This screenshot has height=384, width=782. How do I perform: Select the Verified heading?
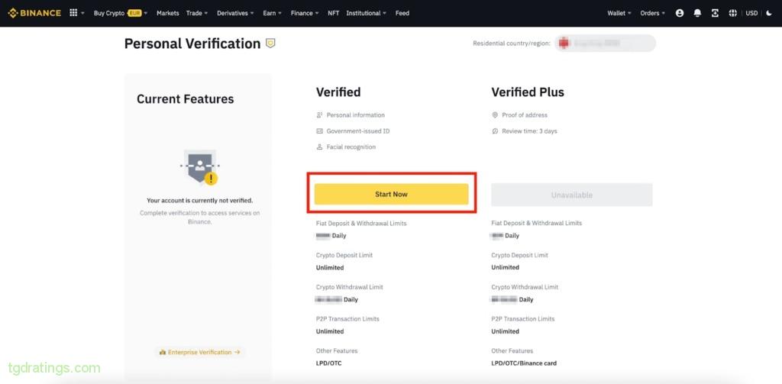click(x=338, y=92)
